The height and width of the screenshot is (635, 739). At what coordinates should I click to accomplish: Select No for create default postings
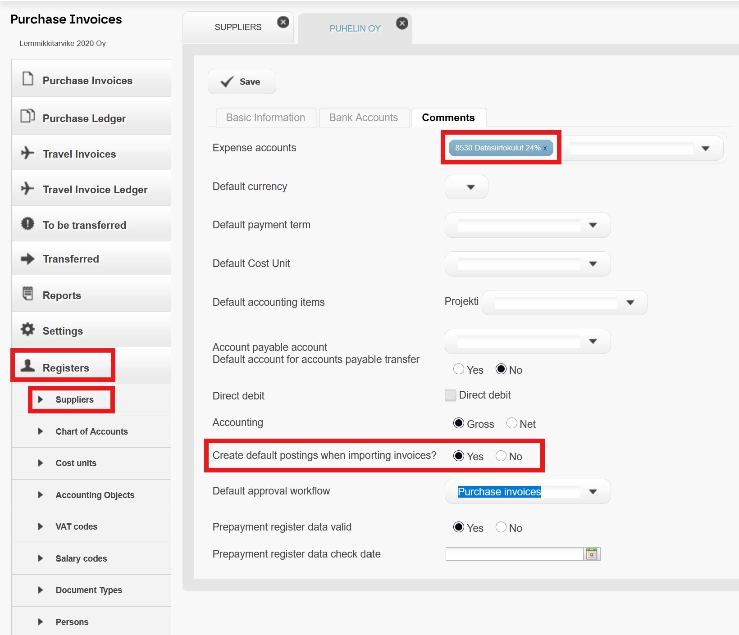501,456
